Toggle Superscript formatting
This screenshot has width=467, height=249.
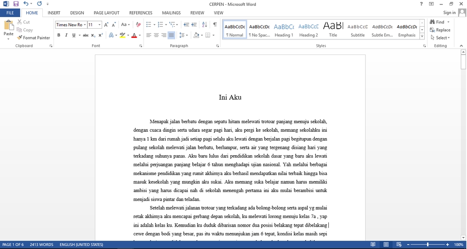tap(101, 35)
